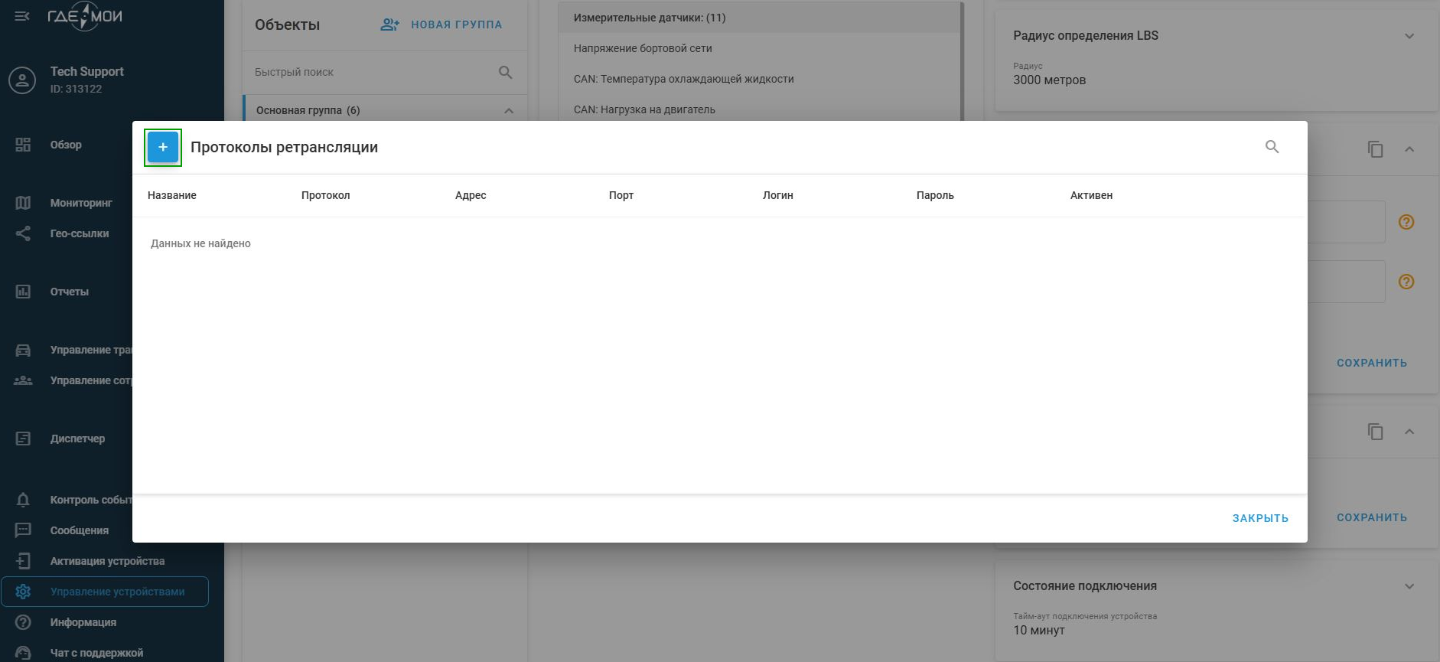Open the Отчеты section
The width and height of the screenshot is (1440, 662).
[69, 292]
